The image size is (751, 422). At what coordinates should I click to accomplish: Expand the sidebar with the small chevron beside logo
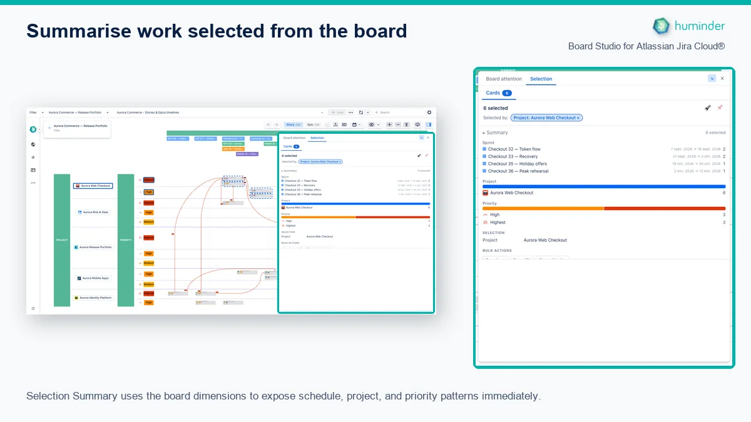click(39, 129)
